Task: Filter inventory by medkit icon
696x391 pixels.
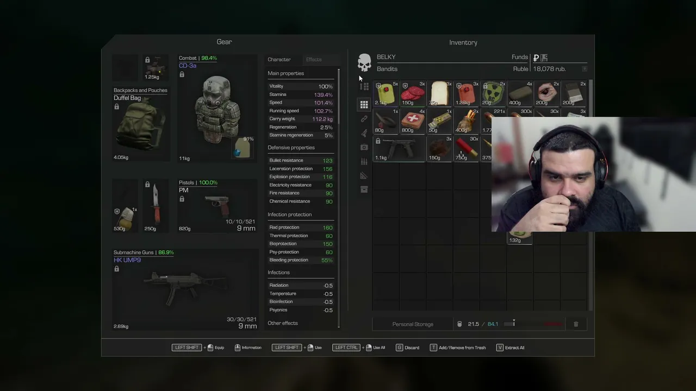Action: coord(364,147)
